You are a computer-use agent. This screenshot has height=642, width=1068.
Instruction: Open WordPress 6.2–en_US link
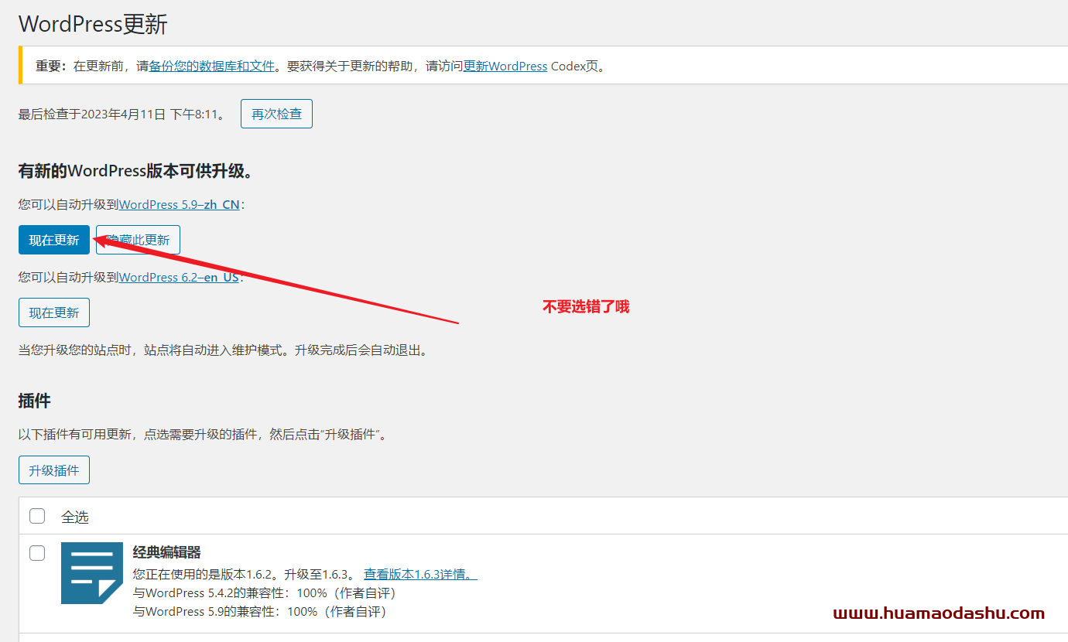pos(179,277)
